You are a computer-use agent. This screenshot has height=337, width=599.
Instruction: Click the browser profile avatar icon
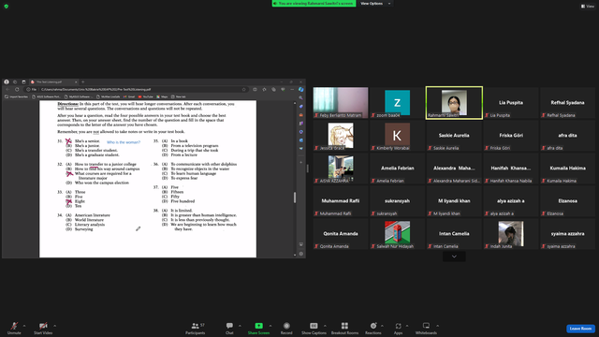tap(7, 81)
